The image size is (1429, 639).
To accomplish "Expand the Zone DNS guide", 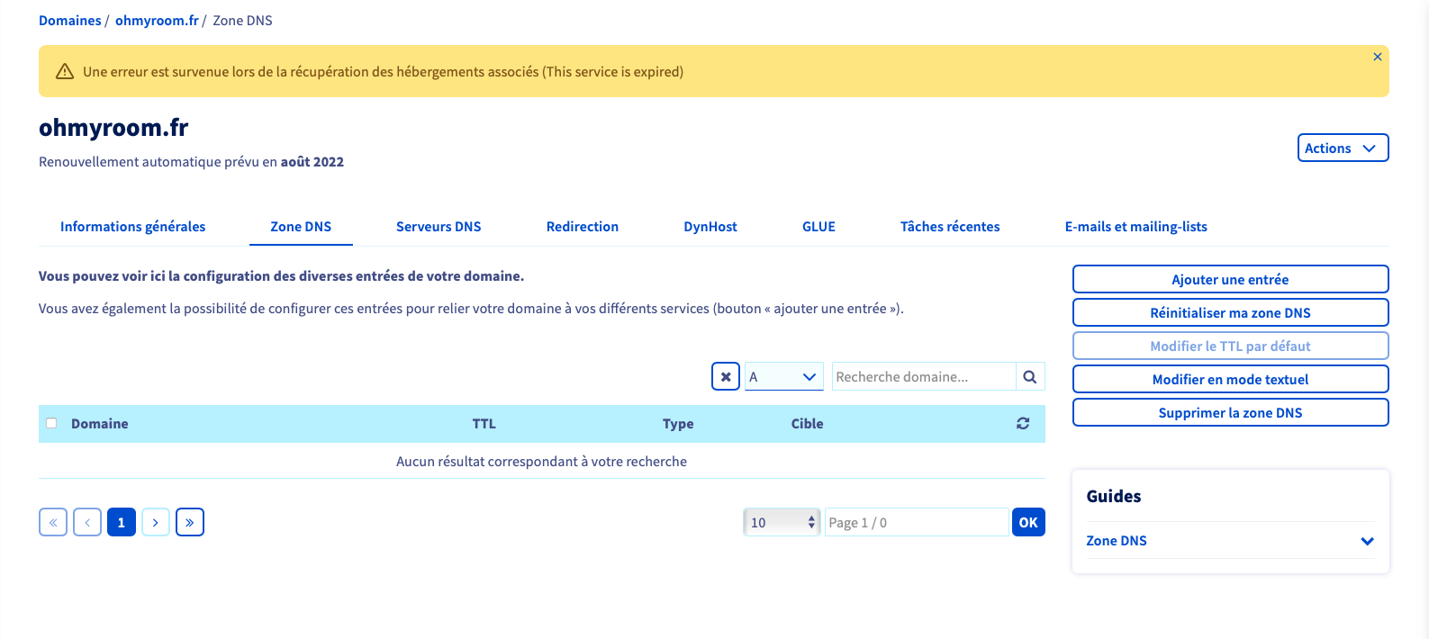I will 1230,541.
